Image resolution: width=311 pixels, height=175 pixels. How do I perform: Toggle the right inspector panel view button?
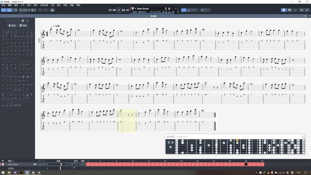click(x=15, y=10)
